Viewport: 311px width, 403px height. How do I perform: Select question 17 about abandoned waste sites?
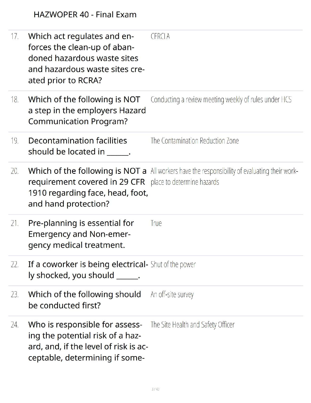point(86,58)
